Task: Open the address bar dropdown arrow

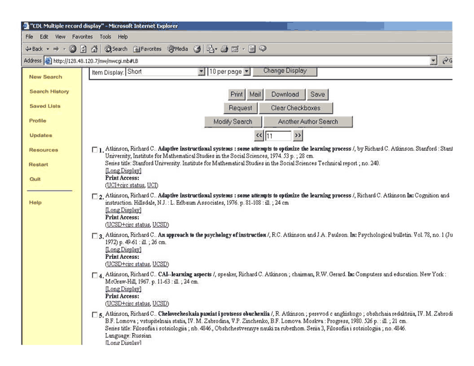Action: [x=433, y=61]
